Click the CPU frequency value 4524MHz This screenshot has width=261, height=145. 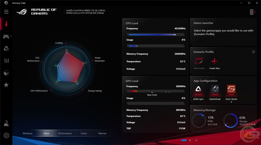pos(180,28)
